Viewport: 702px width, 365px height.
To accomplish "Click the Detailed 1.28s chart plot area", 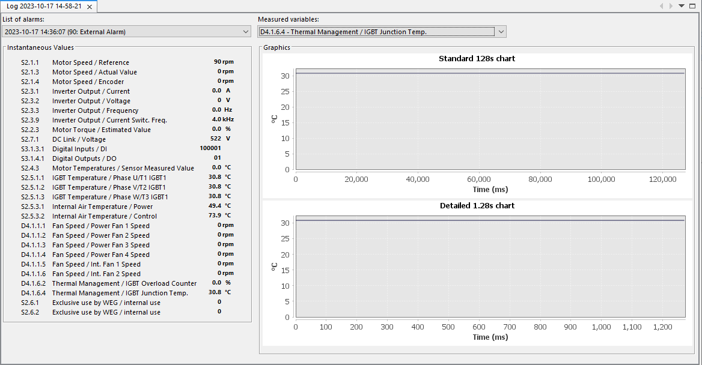I will (x=490, y=267).
